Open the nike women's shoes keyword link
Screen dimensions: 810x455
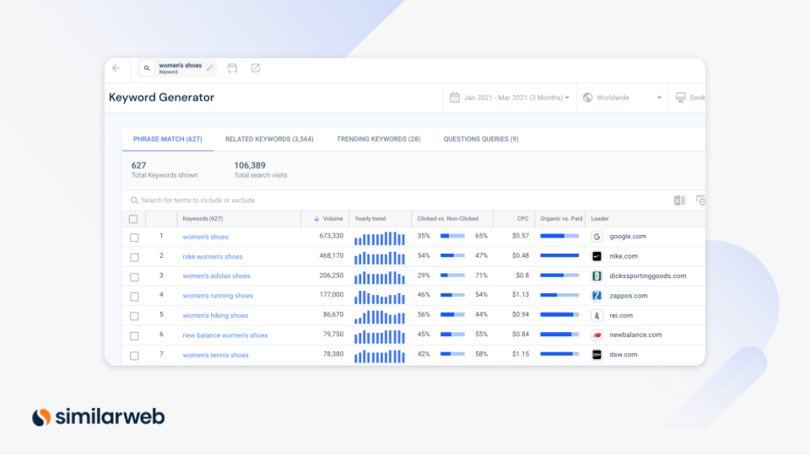pos(213,256)
